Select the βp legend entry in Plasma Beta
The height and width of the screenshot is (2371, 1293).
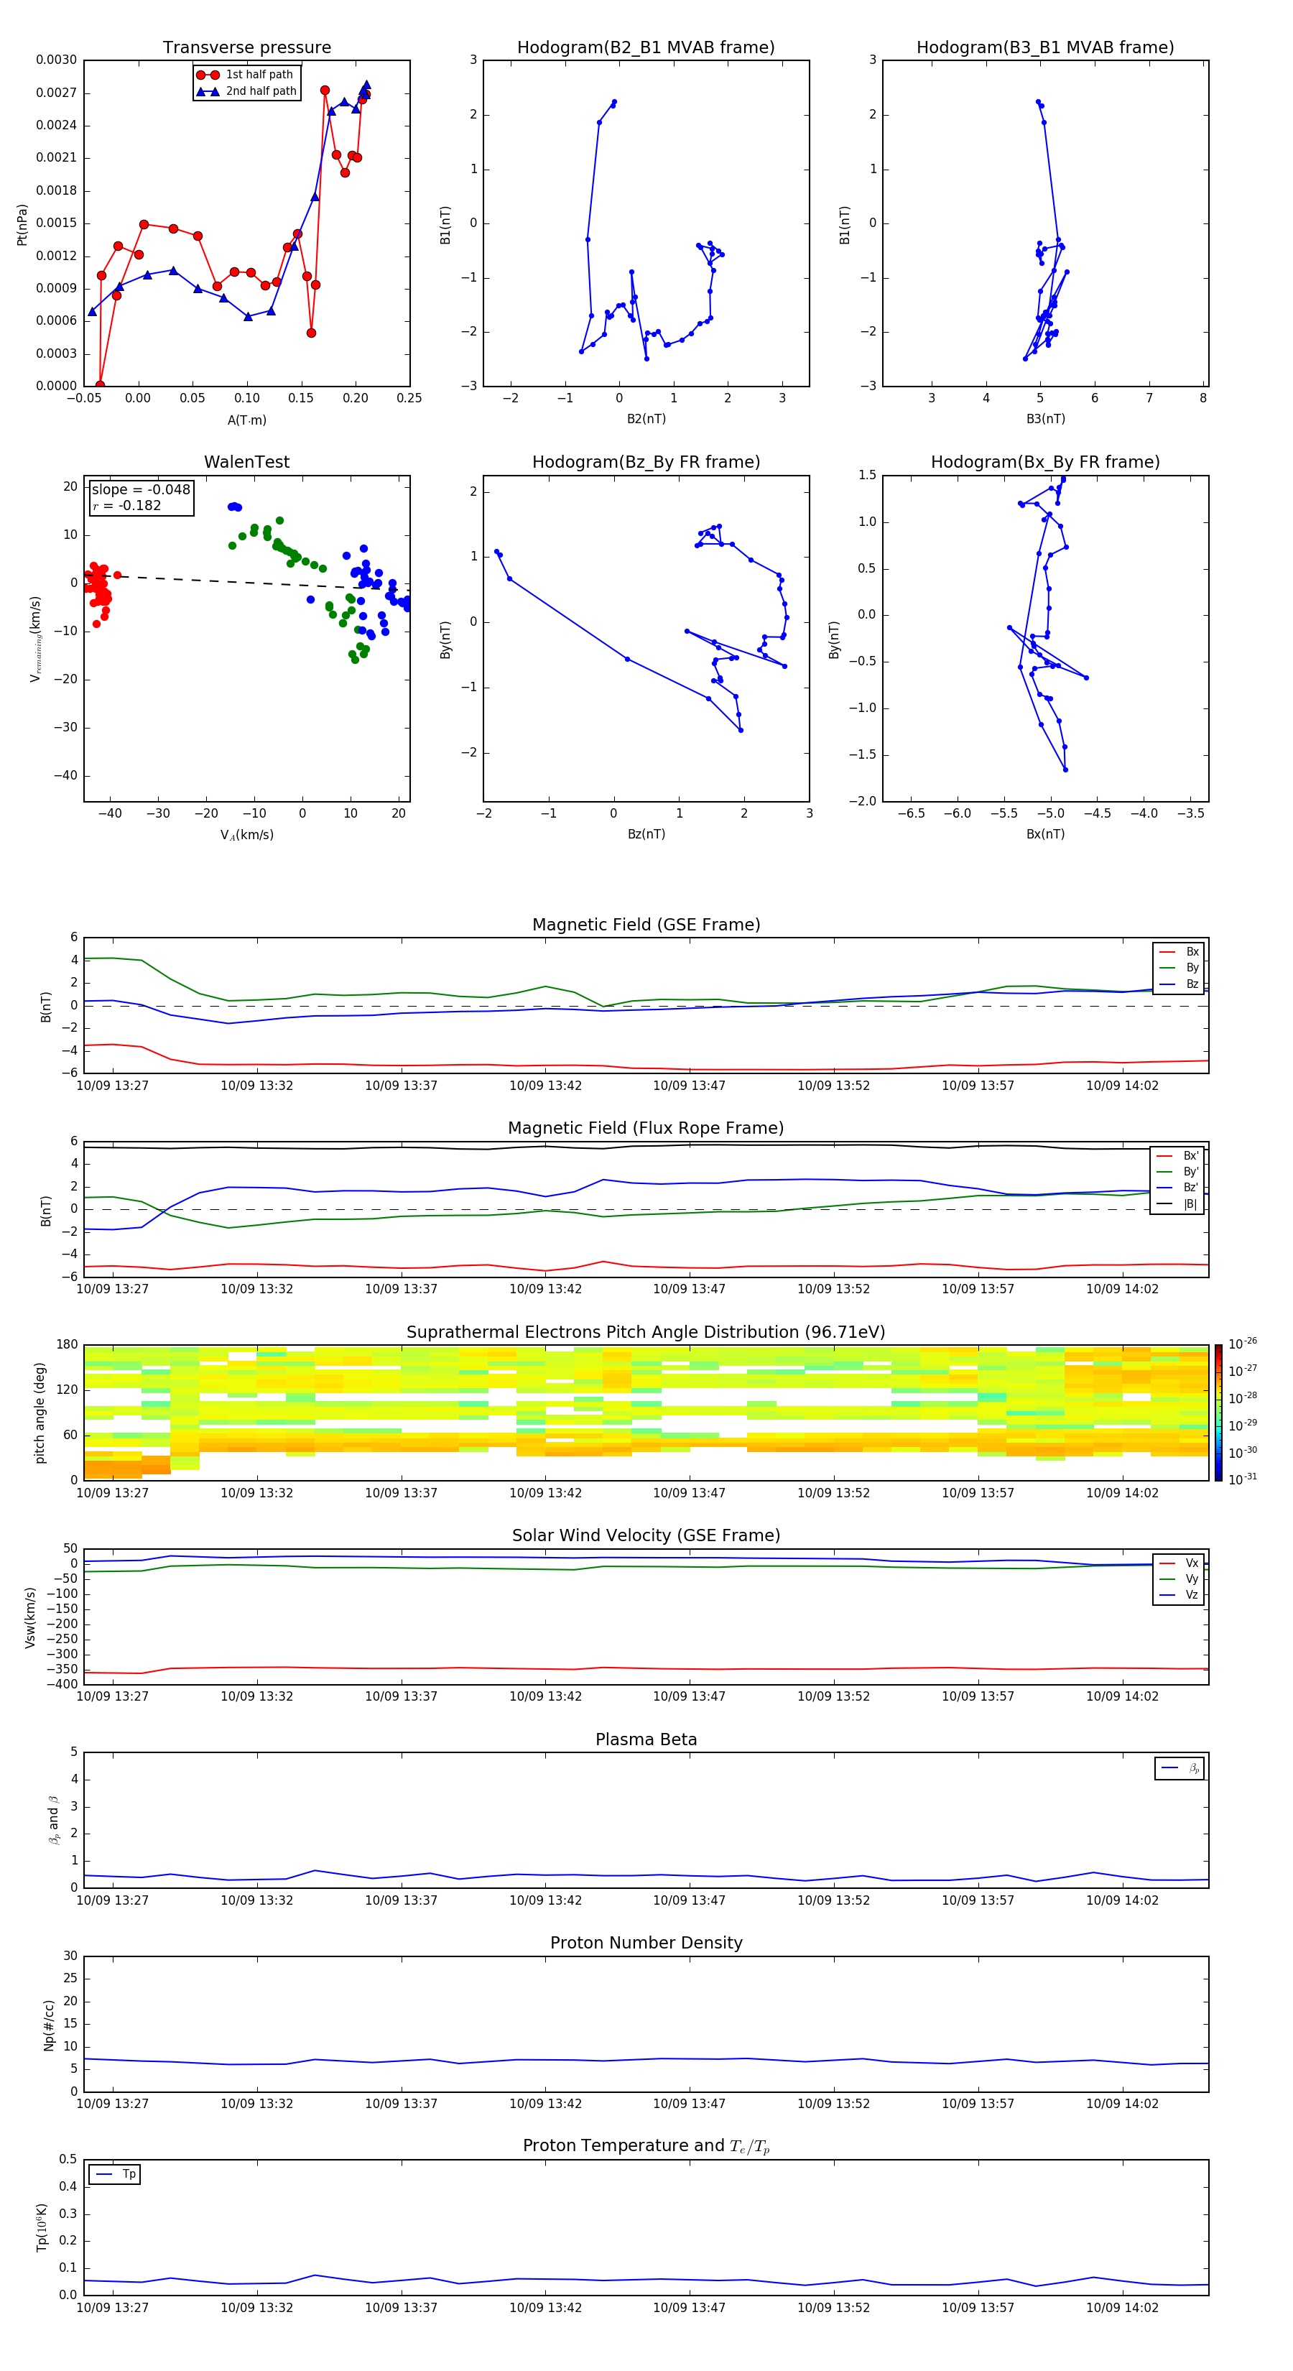[1180, 1768]
